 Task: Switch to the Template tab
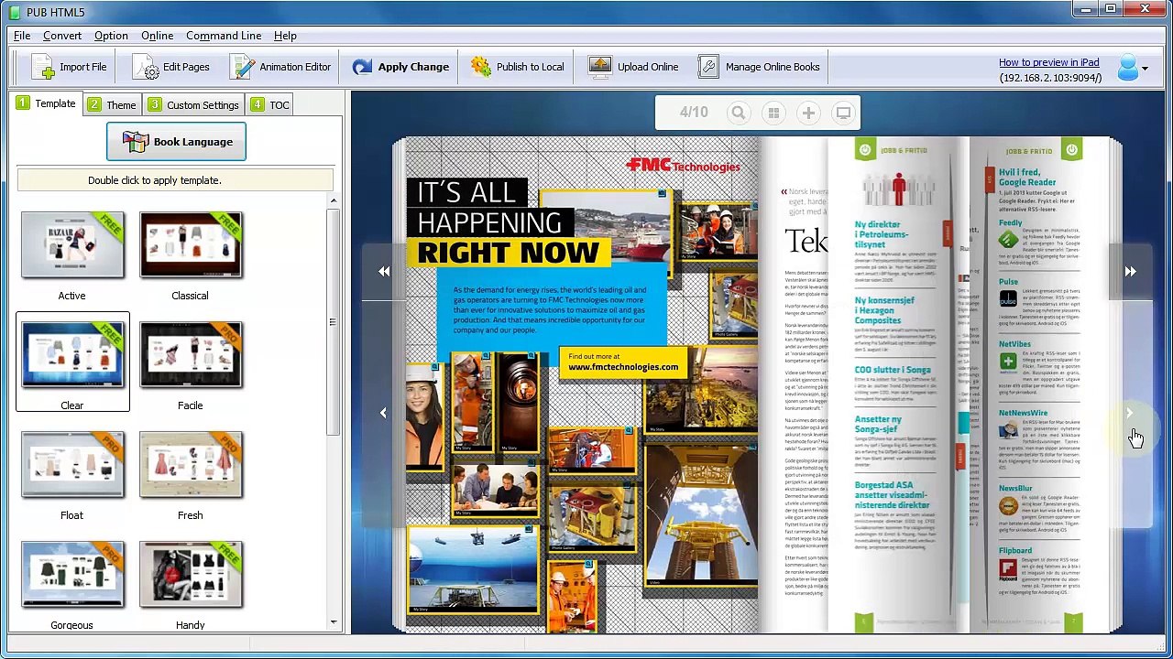coord(47,103)
